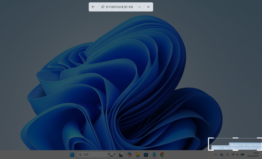Image resolution: width=262 pixels, height=159 pixels.
Task: Open Google Chrome from the taskbar
Action: pyautogui.click(x=162, y=155)
